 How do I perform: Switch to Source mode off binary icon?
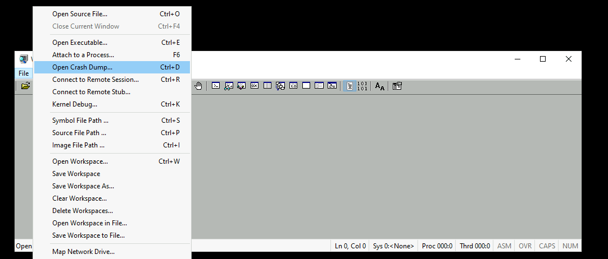coord(362,86)
